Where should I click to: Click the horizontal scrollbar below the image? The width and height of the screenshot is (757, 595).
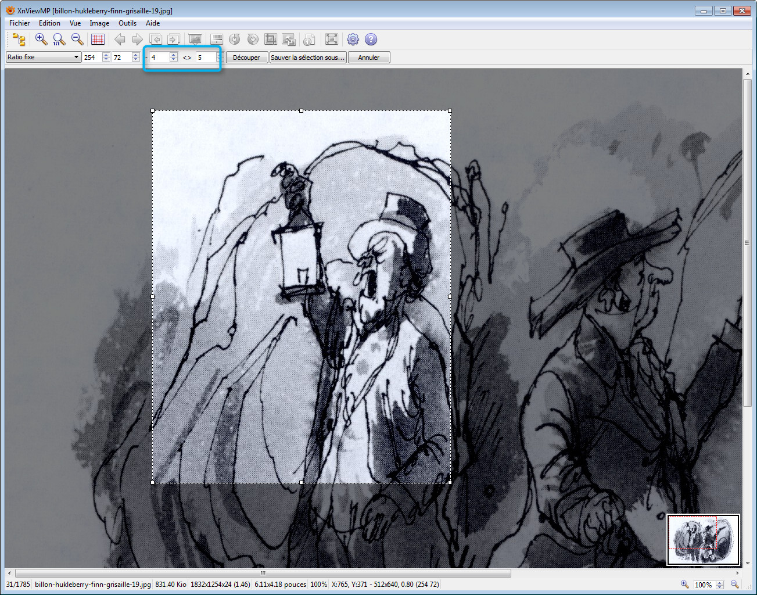263,573
